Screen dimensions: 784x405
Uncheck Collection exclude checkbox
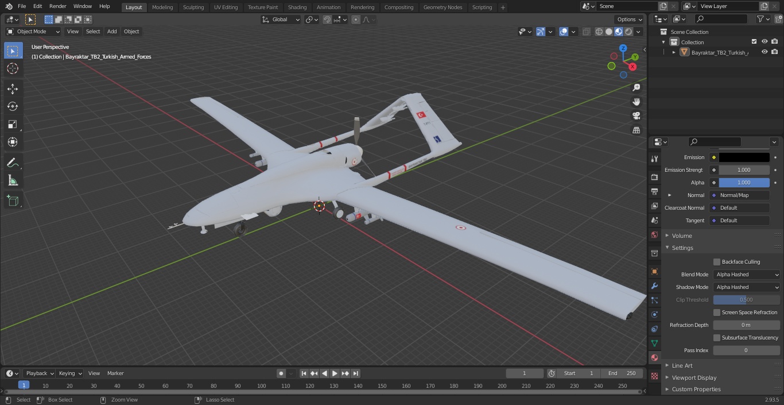point(754,42)
